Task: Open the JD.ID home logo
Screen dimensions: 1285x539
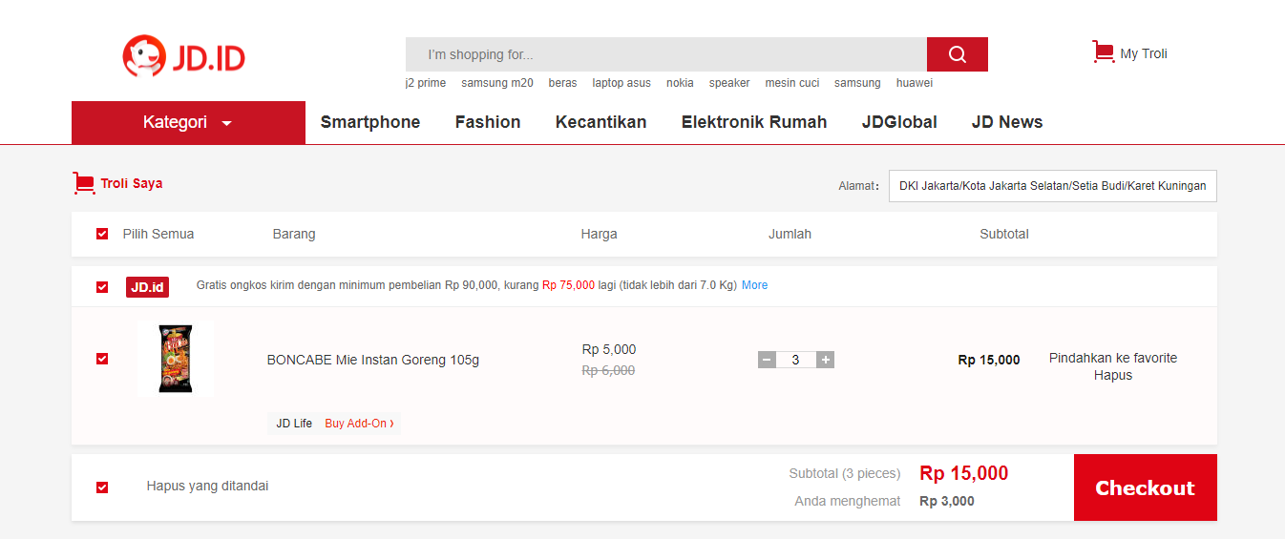Action: pyautogui.click(x=183, y=56)
